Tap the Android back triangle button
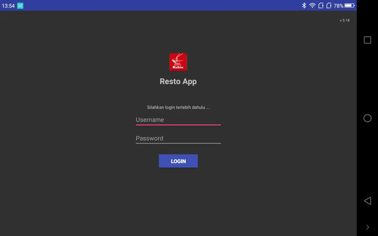This screenshot has width=378, height=236. tap(367, 201)
